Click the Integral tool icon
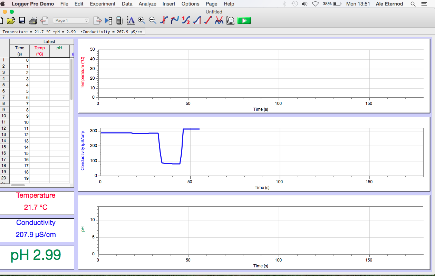Screen dimensions: 435x276 tap(197, 21)
